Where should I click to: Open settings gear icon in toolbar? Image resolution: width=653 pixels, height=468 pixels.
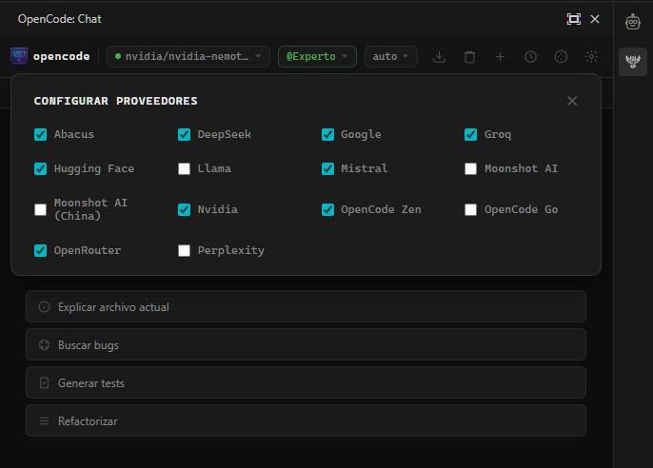591,56
